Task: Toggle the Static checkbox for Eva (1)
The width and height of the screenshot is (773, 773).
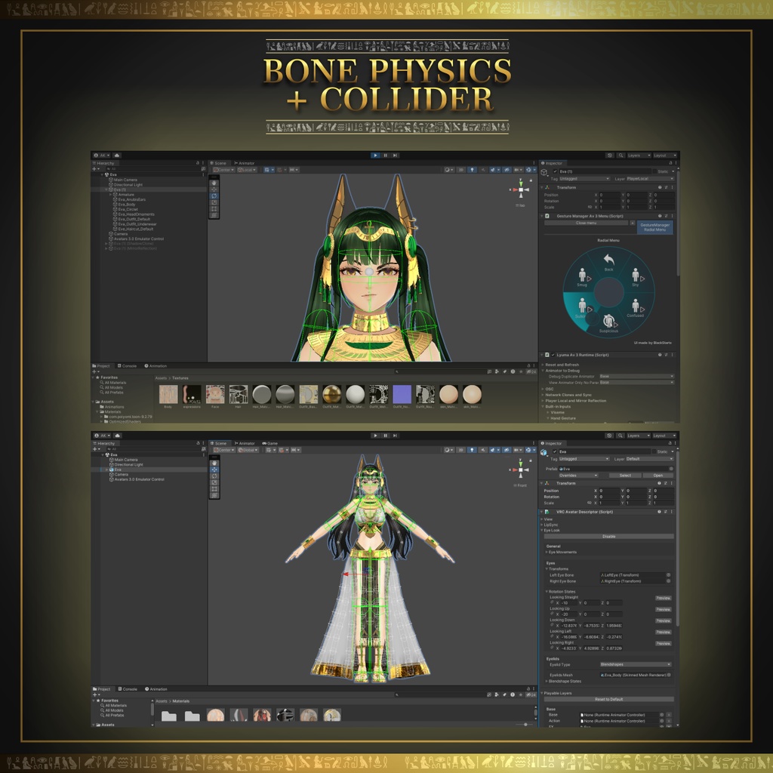Action: [x=654, y=171]
